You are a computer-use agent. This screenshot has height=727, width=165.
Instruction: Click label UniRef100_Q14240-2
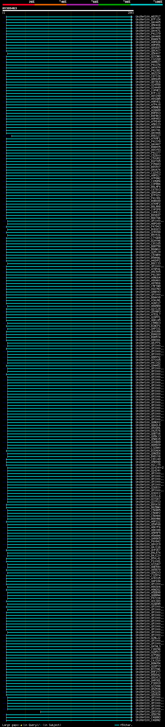[150, 468]
